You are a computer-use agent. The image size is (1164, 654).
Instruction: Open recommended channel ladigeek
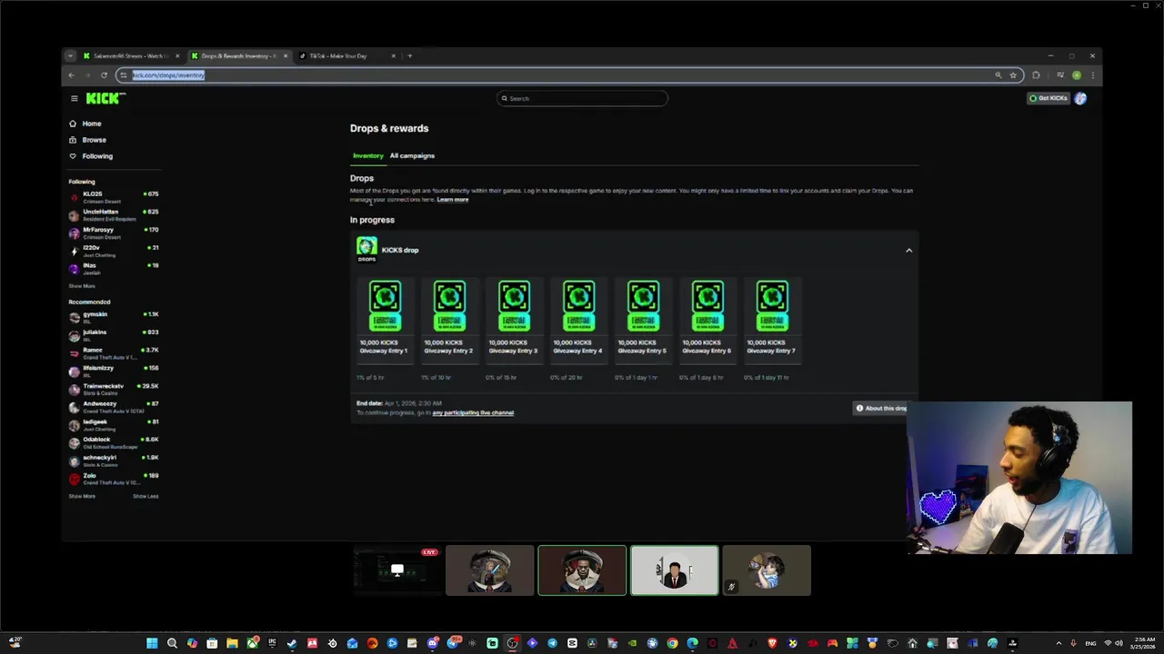[x=114, y=424]
